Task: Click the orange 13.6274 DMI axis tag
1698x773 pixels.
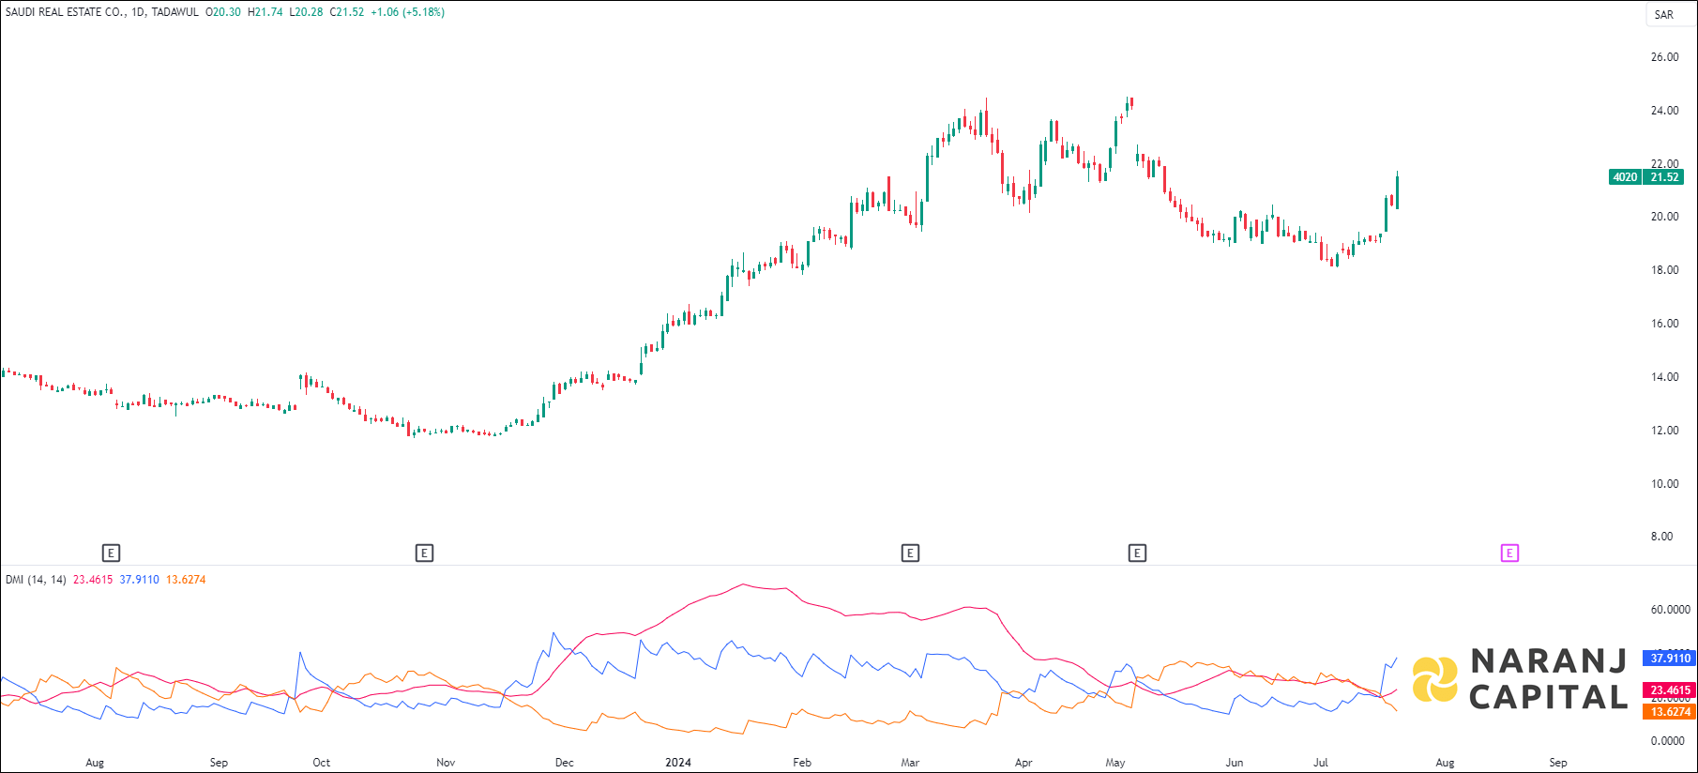Action: 1670,712
